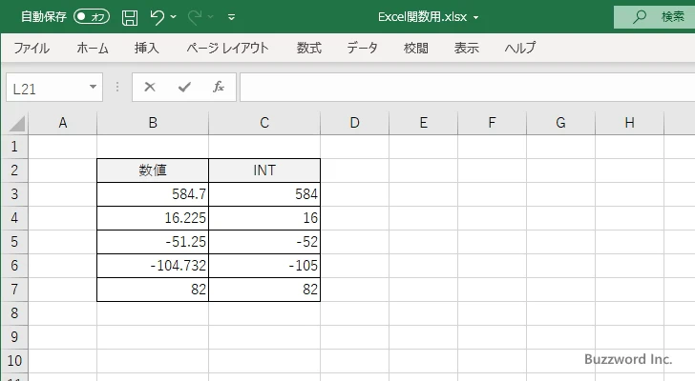
Task: Switch to the 数式 tab
Action: point(309,48)
